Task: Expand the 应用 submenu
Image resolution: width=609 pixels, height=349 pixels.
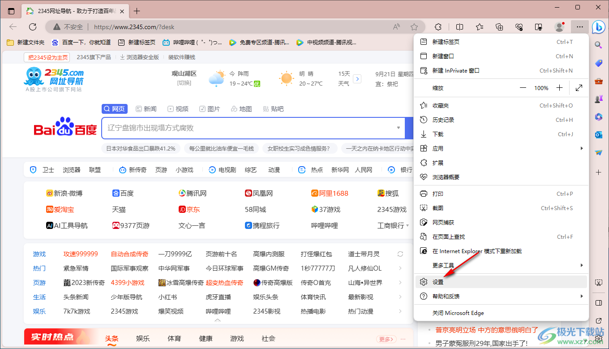Action: pyautogui.click(x=501, y=148)
